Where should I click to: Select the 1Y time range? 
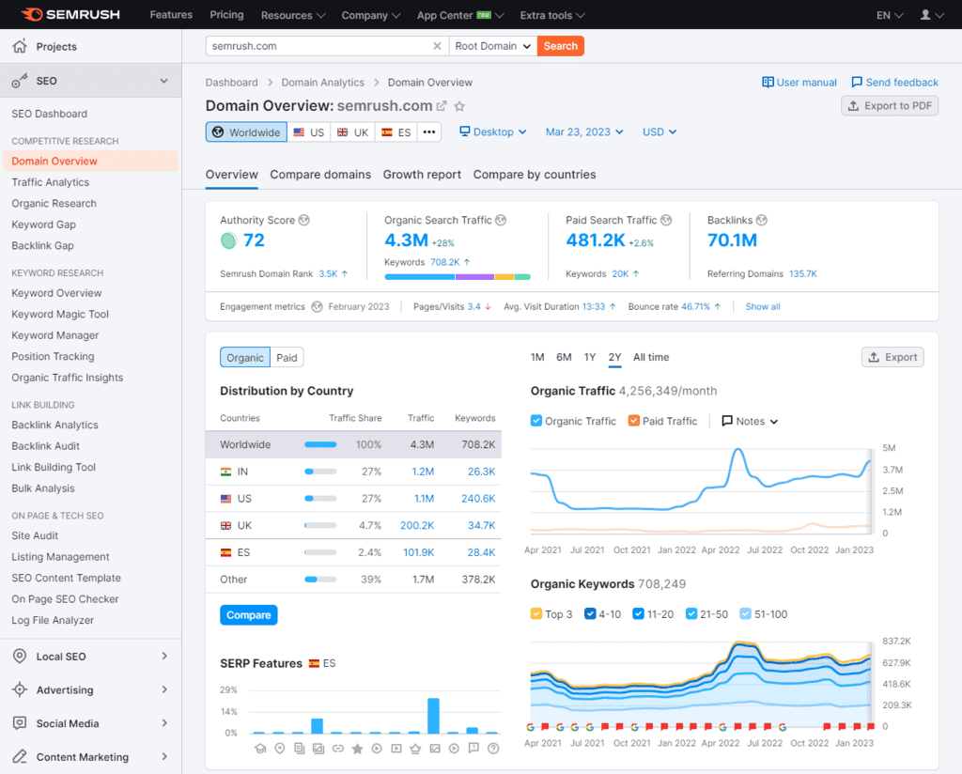pos(590,357)
